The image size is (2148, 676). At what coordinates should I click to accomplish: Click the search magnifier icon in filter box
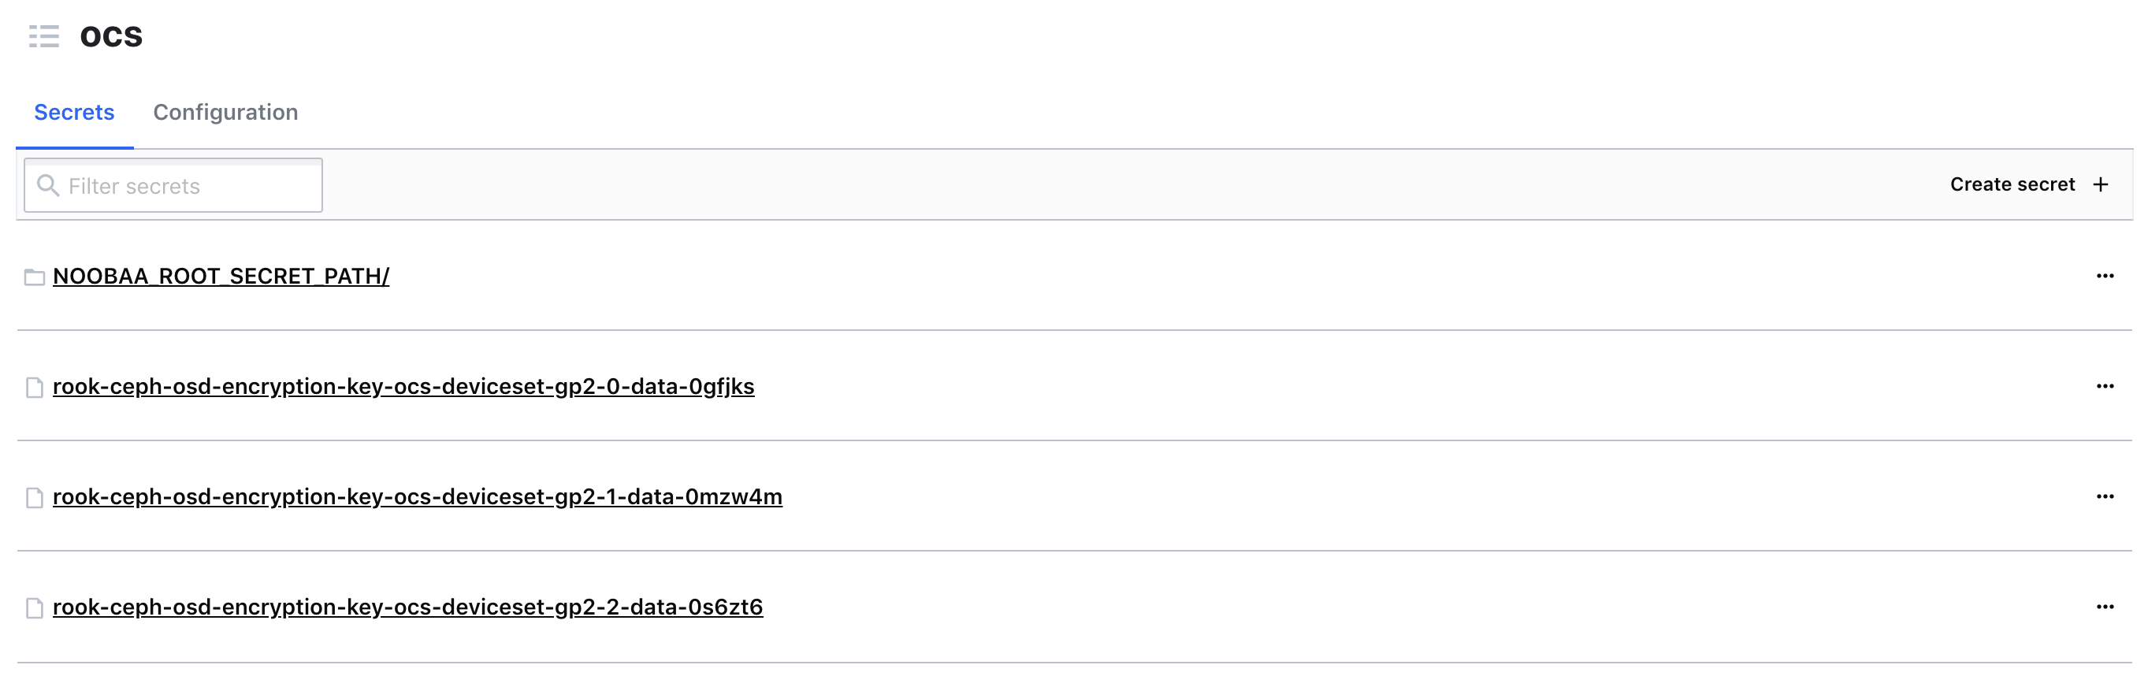(x=48, y=185)
